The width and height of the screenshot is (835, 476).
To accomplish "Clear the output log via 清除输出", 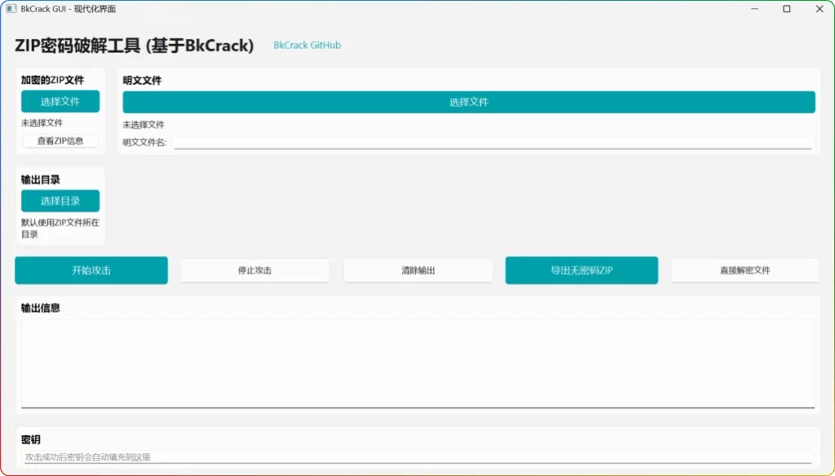I will [x=417, y=270].
